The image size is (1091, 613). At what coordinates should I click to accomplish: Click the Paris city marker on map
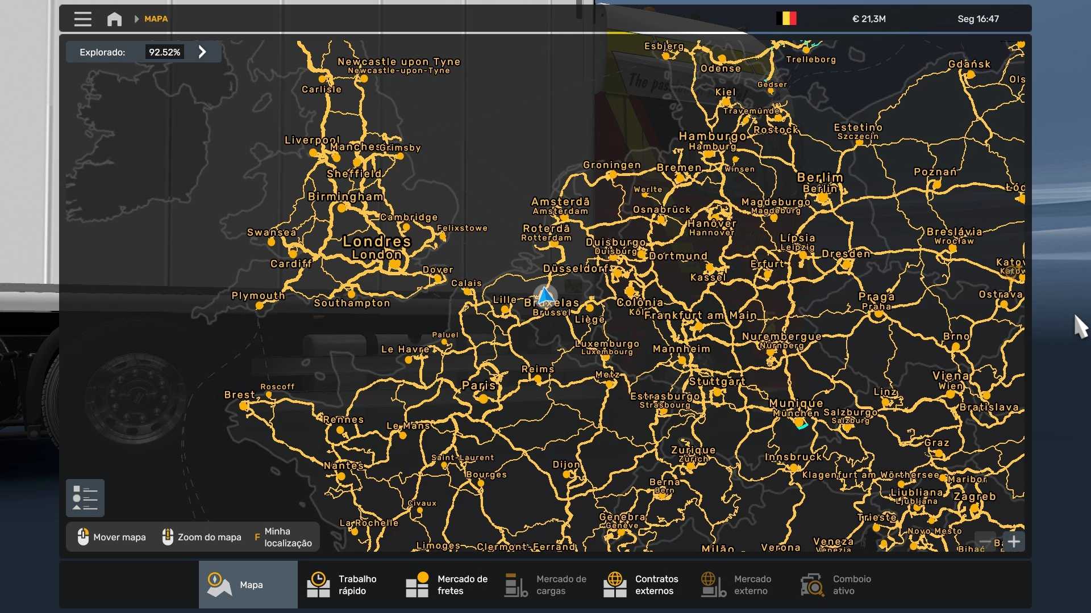coord(484,398)
